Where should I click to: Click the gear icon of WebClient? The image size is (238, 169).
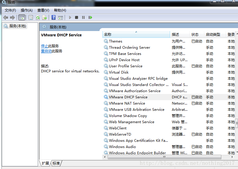tap(106, 128)
